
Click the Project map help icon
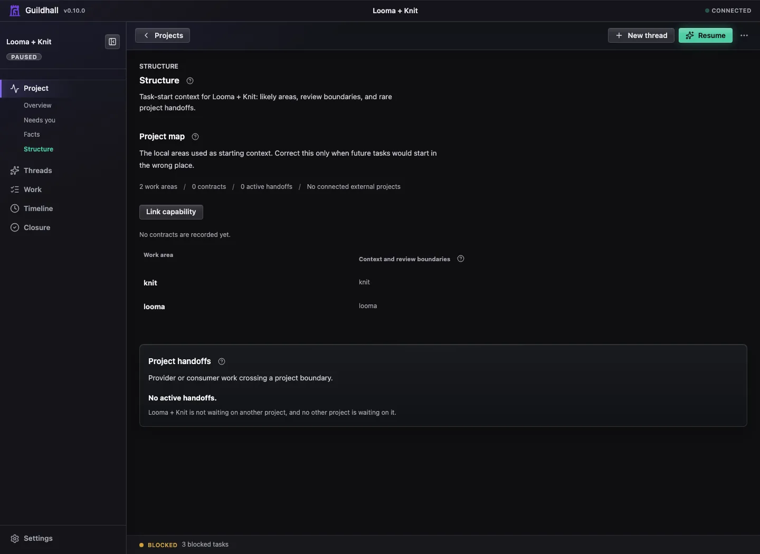pyautogui.click(x=195, y=137)
